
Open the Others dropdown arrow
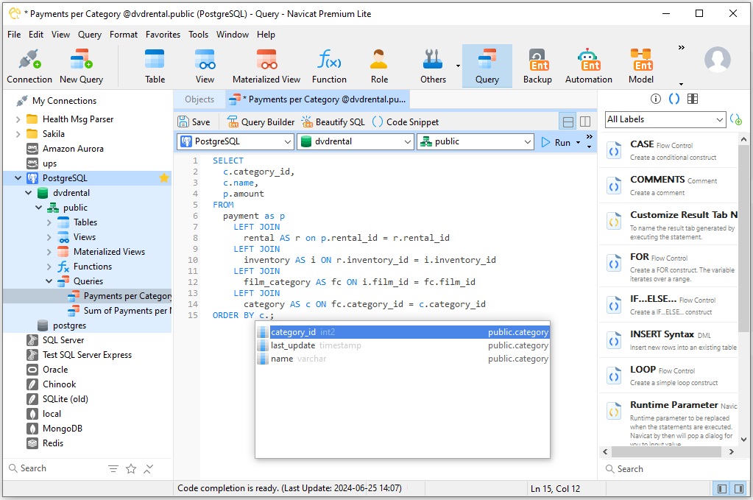pyautogui.click(x=458, y=66)
